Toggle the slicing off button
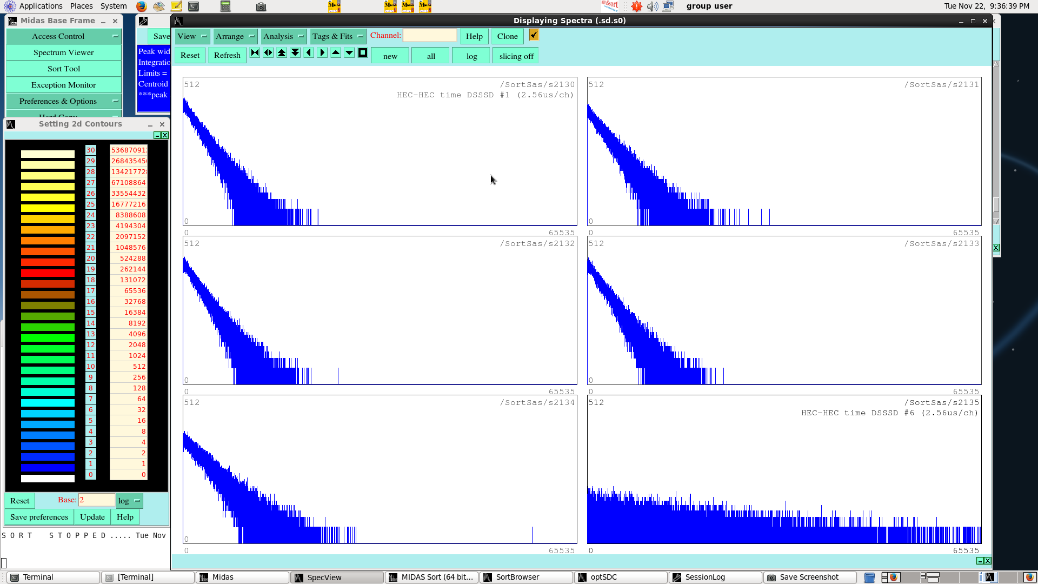 click(516, 56)
